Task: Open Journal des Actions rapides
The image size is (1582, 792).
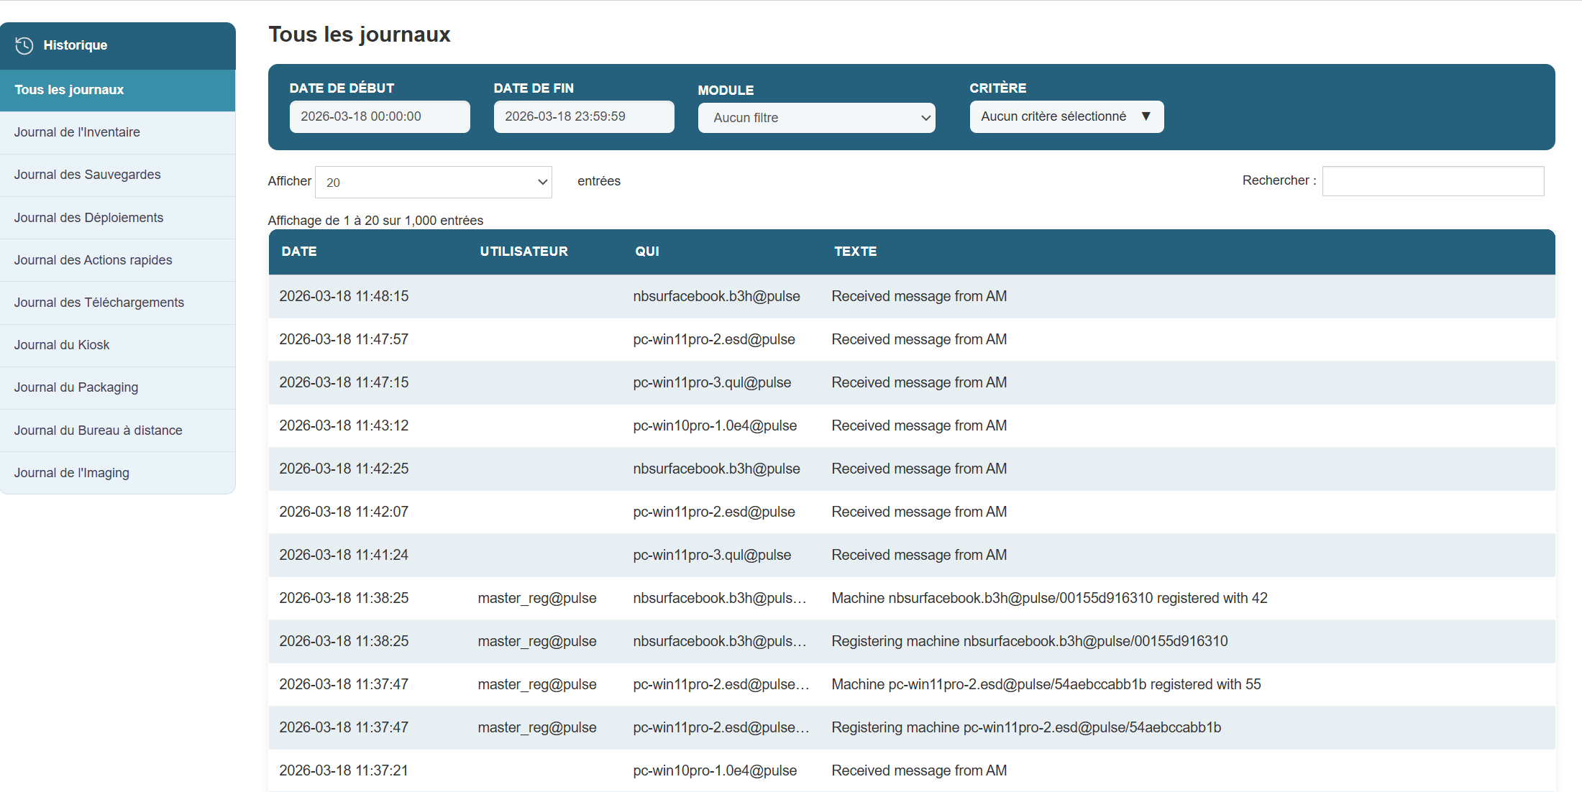Action: 93,260
